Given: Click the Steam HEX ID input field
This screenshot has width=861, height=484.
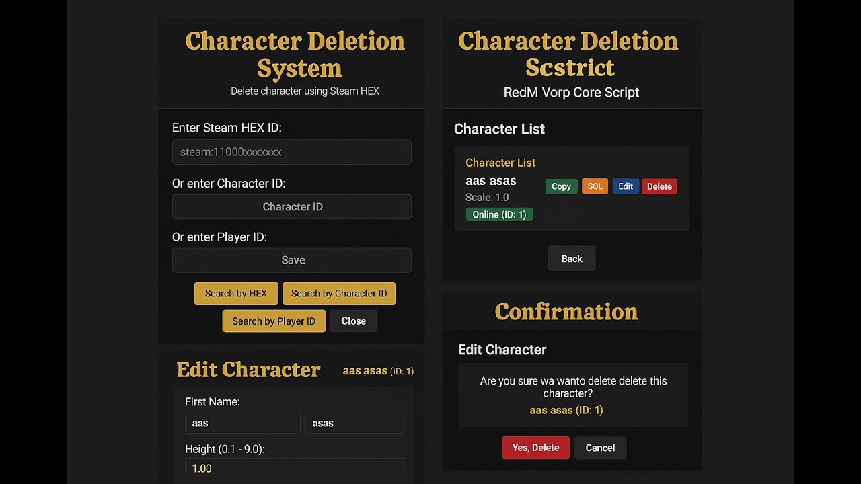Looking at the screenshot, I should tap(291, 152).
